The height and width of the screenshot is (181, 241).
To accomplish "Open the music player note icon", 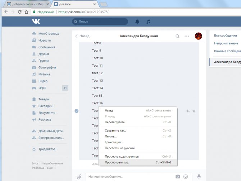I will [148, 22].
